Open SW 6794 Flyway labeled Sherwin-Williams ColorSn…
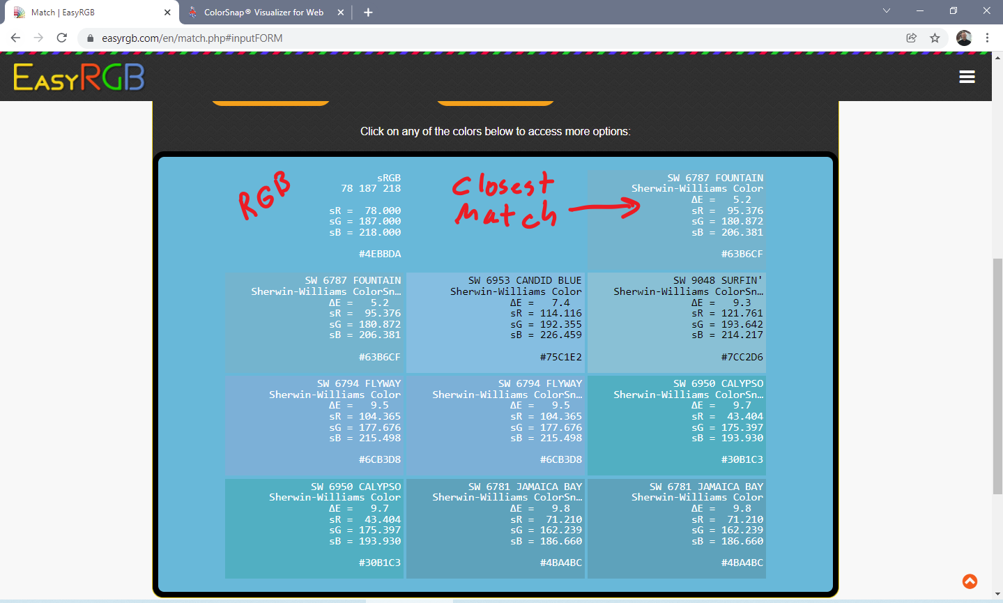The image size is (1003, 603). (x=496, y=425)
